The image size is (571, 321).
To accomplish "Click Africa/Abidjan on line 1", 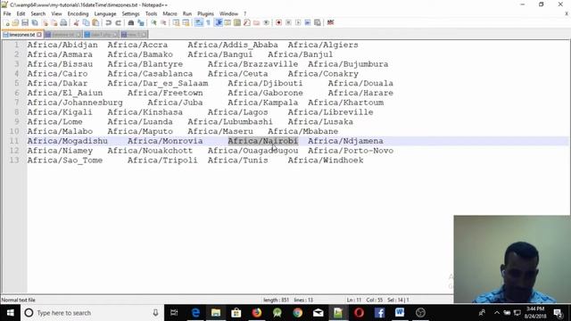I will coord(62,45).
